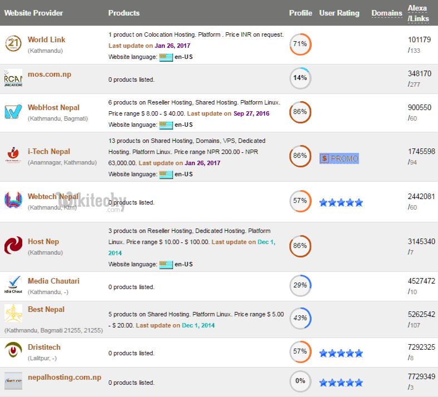Viewport: 438px width, 397px height.
Task: Click the World Link provider logo
Action: coord(13,43)
